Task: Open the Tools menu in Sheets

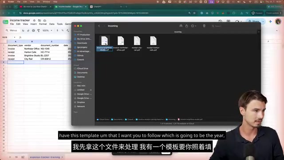Action: click(x=59, y=24)
